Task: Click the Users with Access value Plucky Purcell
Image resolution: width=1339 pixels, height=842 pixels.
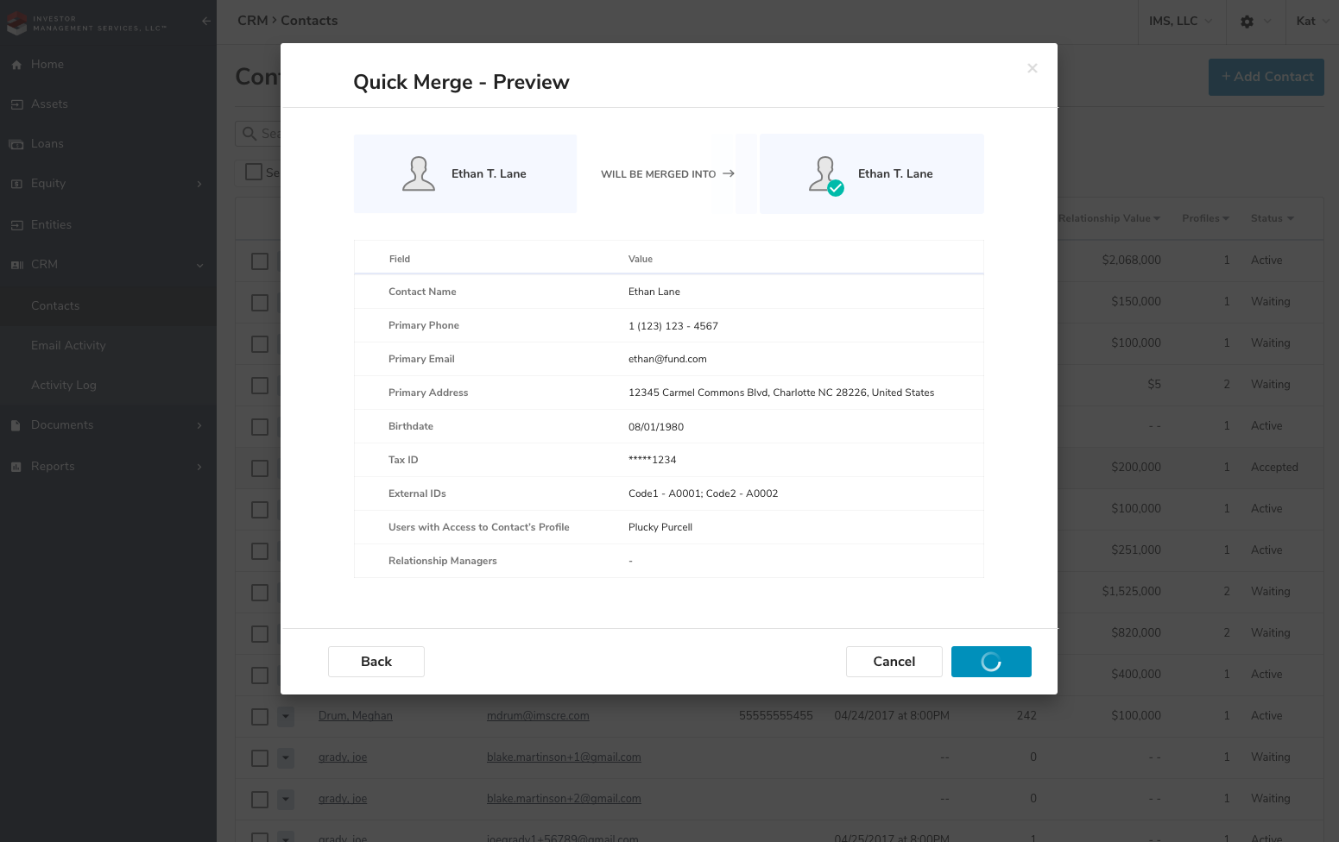Action: click(x=660, y=527)
